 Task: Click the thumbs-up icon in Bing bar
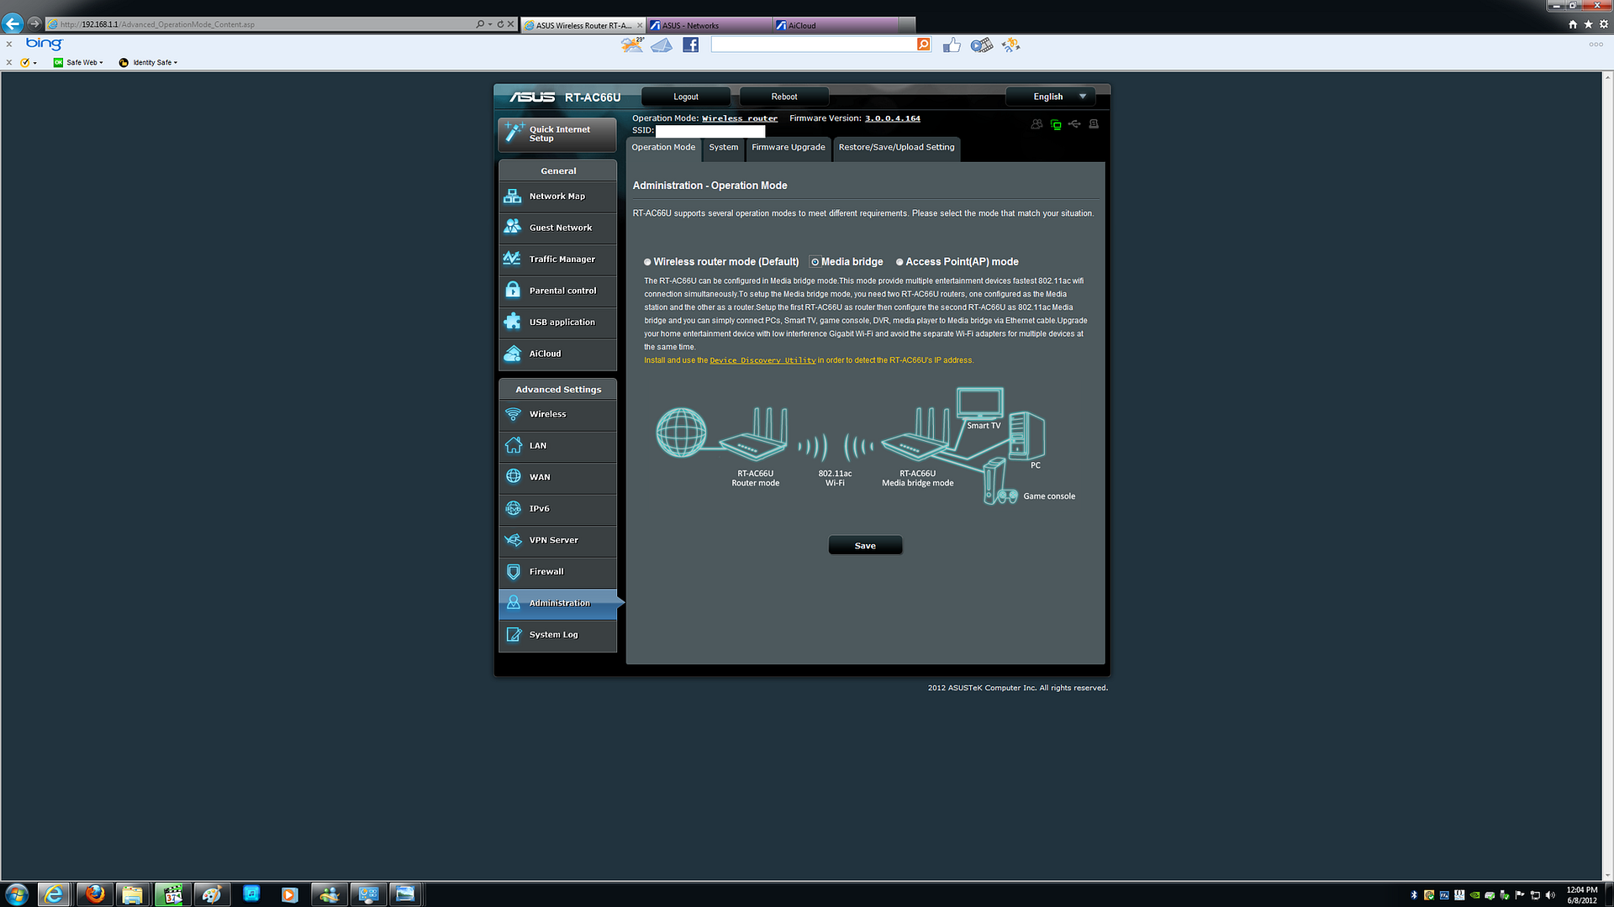(952, 45)
